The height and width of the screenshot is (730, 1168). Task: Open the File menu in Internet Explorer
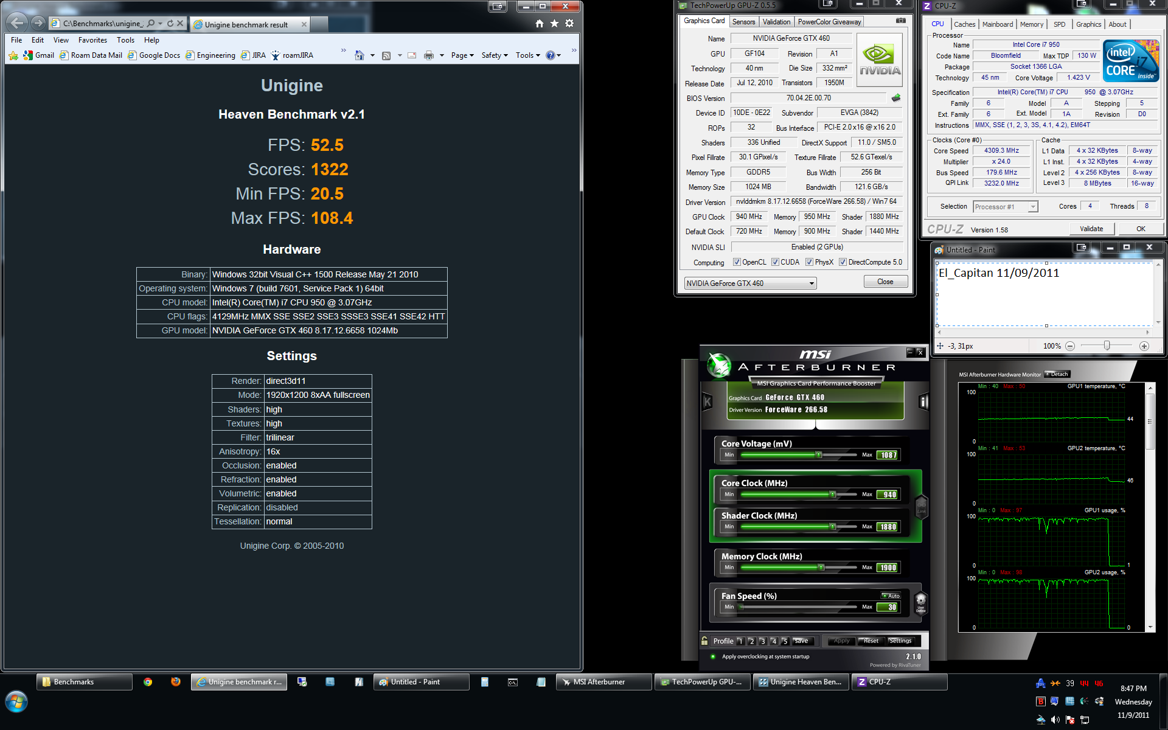tap(16, 40)
